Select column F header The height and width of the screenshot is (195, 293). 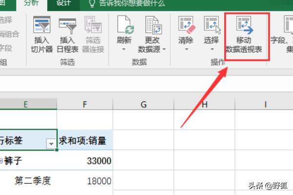[x=85, y=104]
